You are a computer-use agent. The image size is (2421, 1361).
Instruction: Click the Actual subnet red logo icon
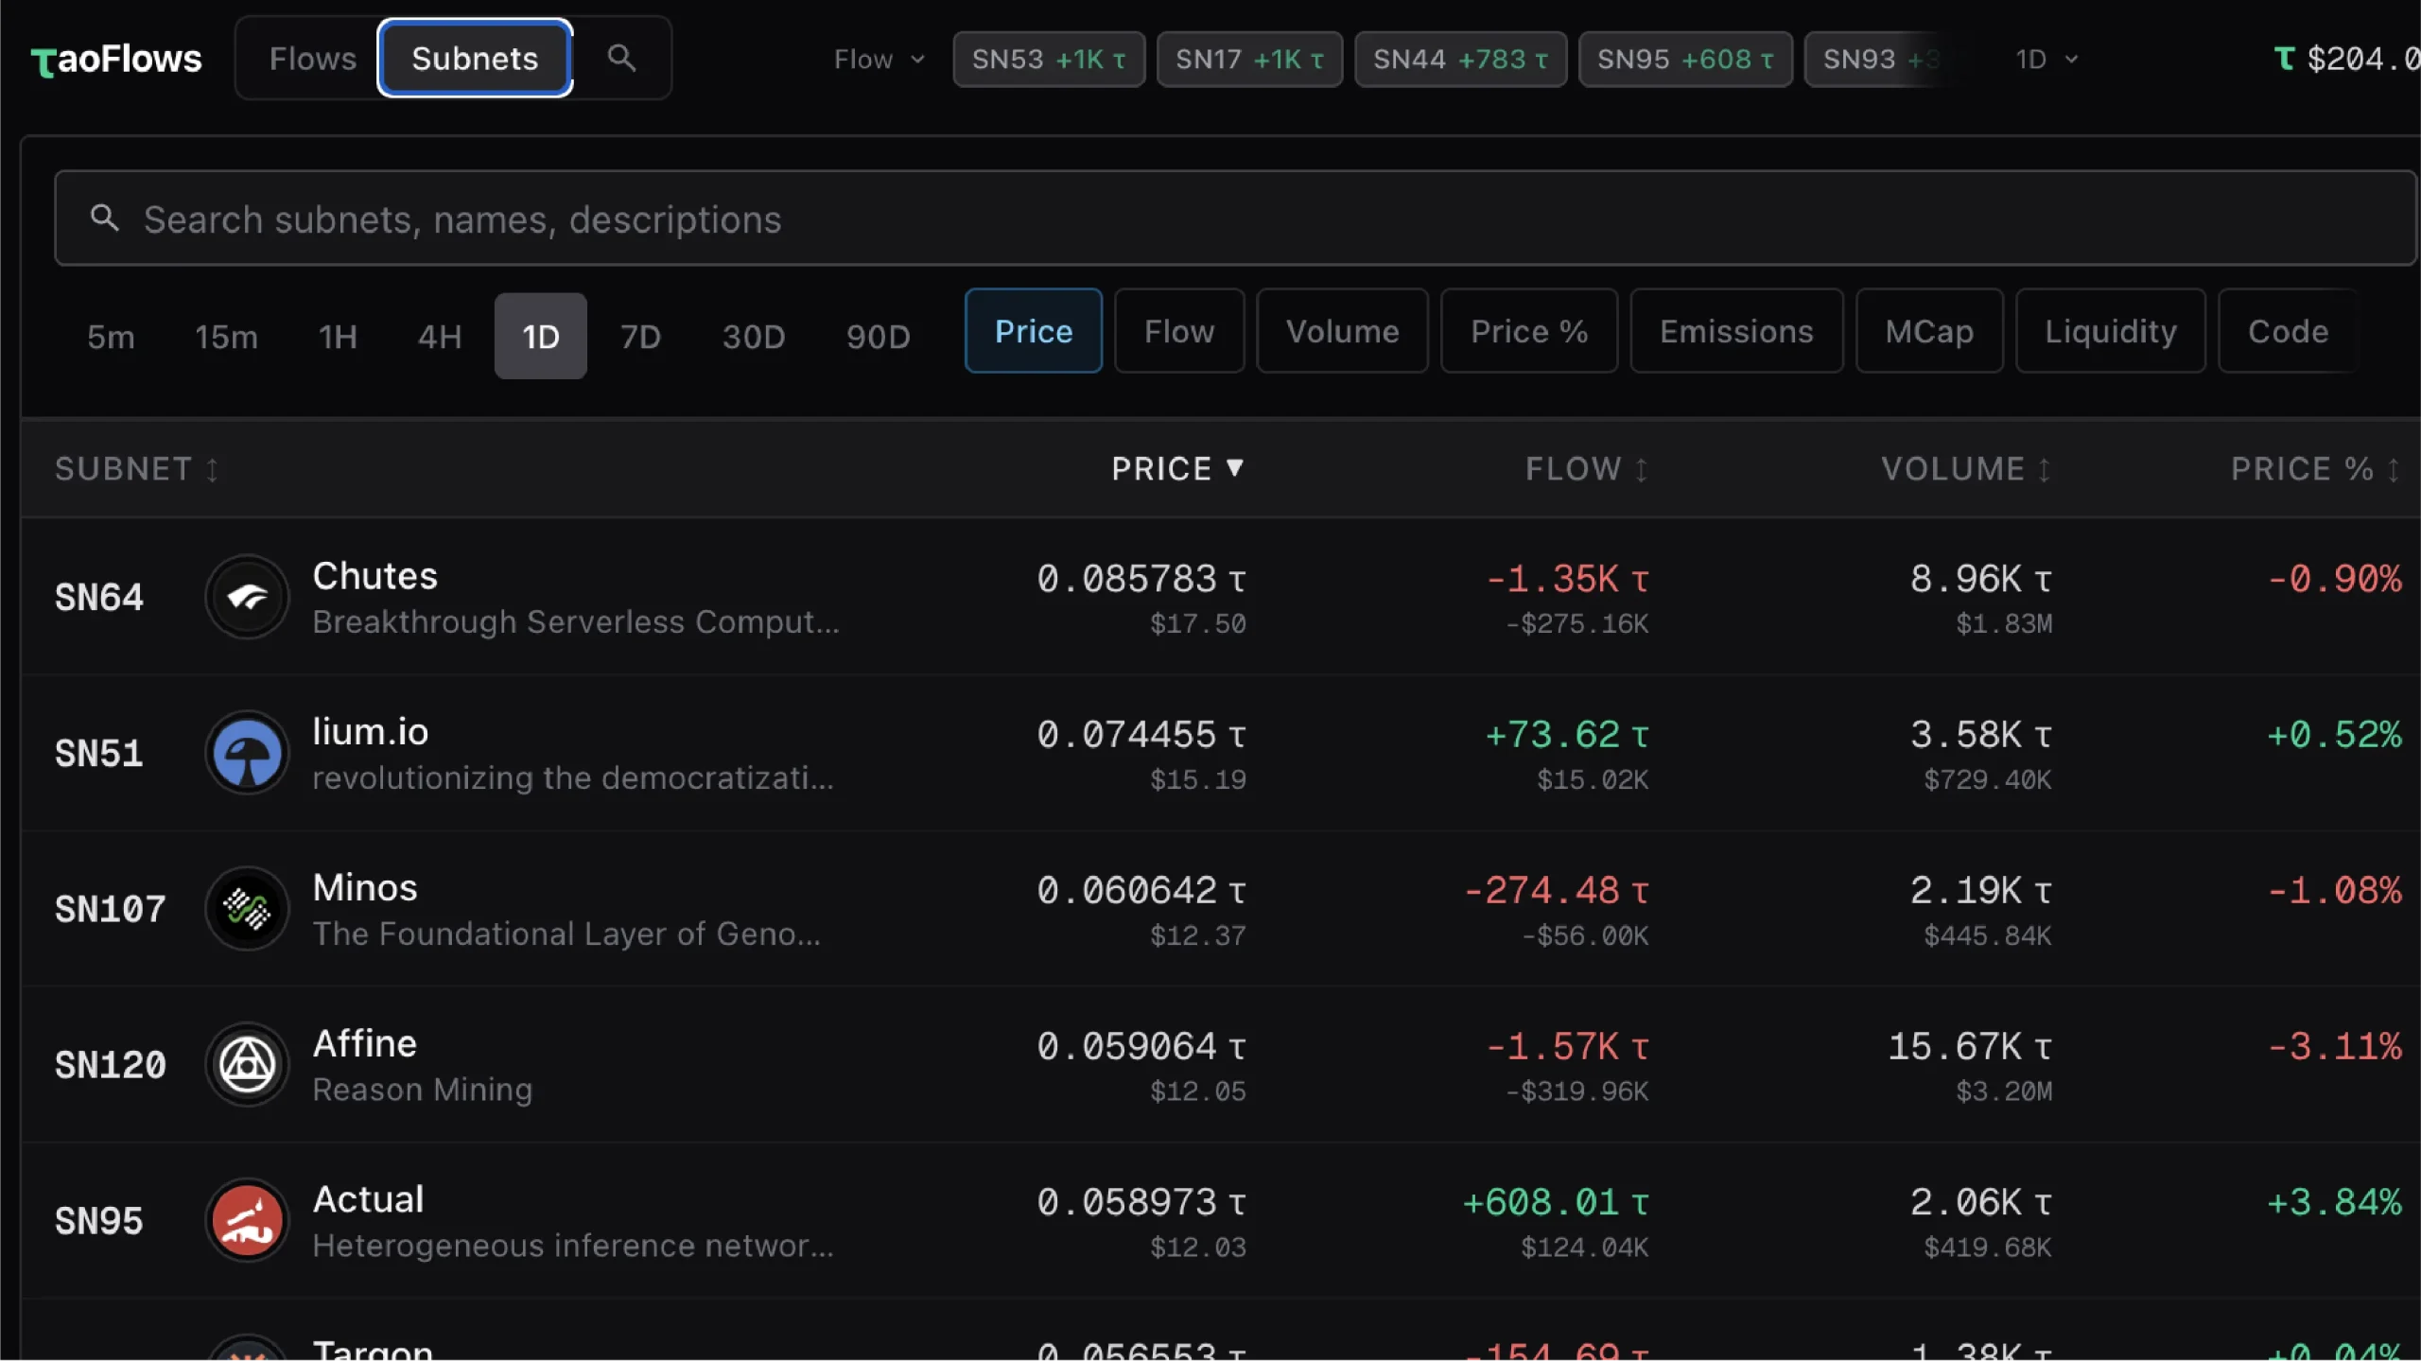point(247,1221)
